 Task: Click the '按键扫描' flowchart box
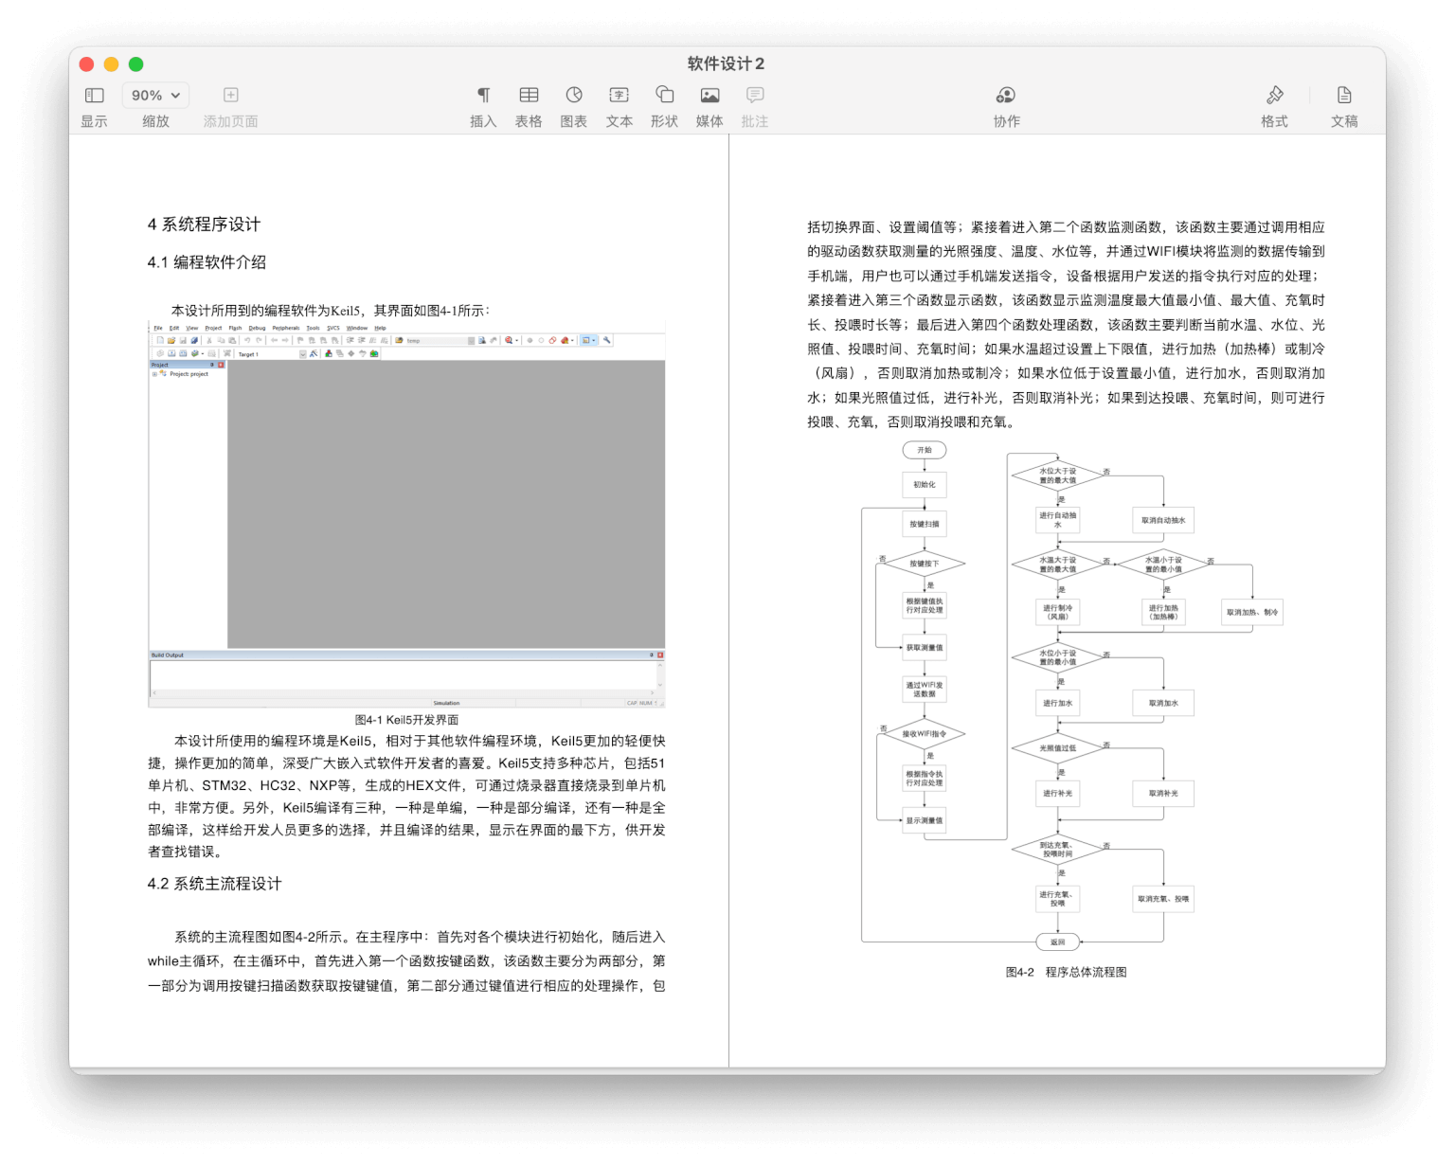click(925, 524)
